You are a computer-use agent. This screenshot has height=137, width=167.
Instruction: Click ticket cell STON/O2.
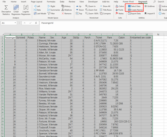pyautogui.click(x=101, y=47)
